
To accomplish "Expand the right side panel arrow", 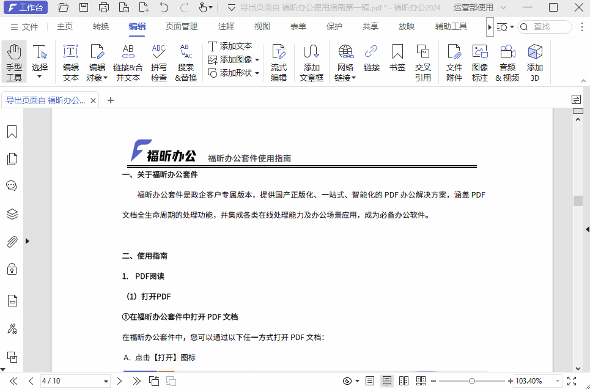I will 587,229.
